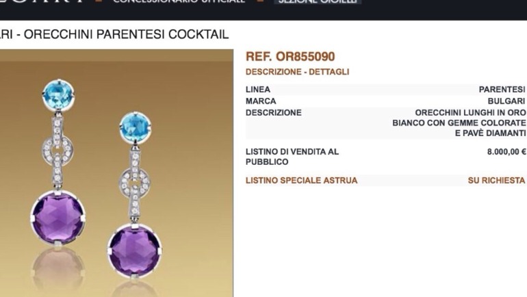The height and width of the screenshot is (297, 527).
Task: Click the DESCRIZIONE - DETTAGLI heading
Action: tap(298, 72)
